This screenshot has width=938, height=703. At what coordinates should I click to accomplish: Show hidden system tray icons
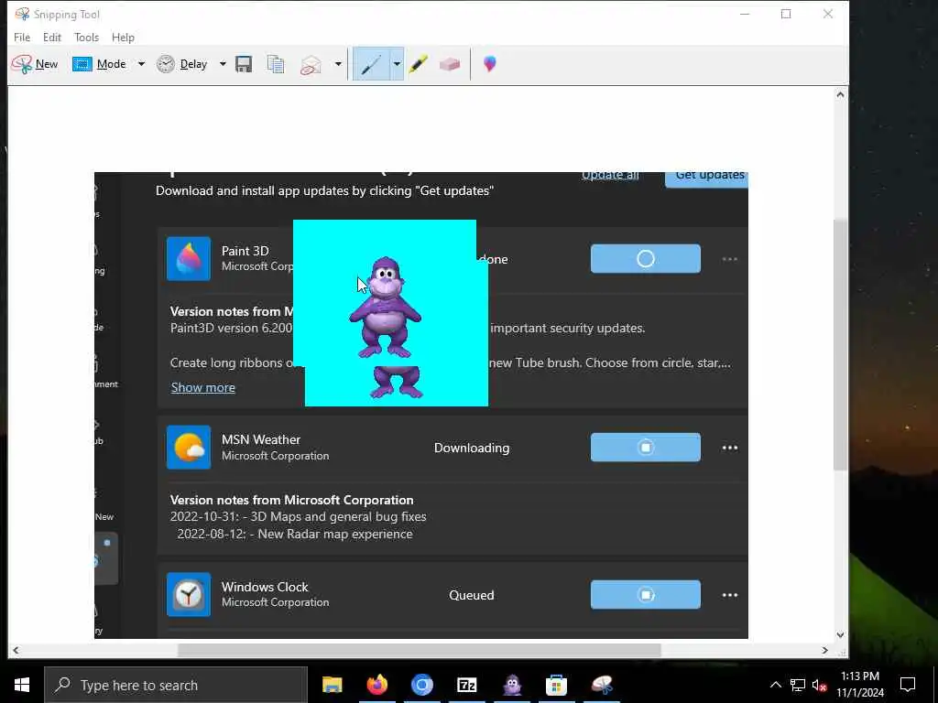pos(775,685)
